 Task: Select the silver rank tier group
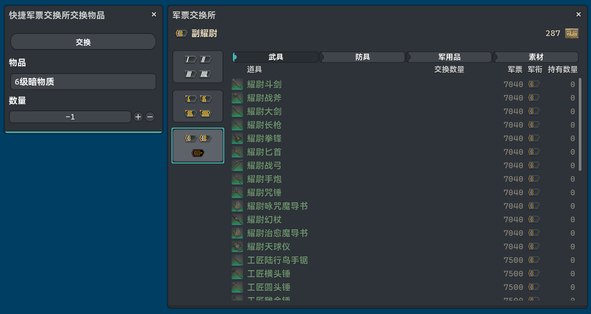click(198, 67)
